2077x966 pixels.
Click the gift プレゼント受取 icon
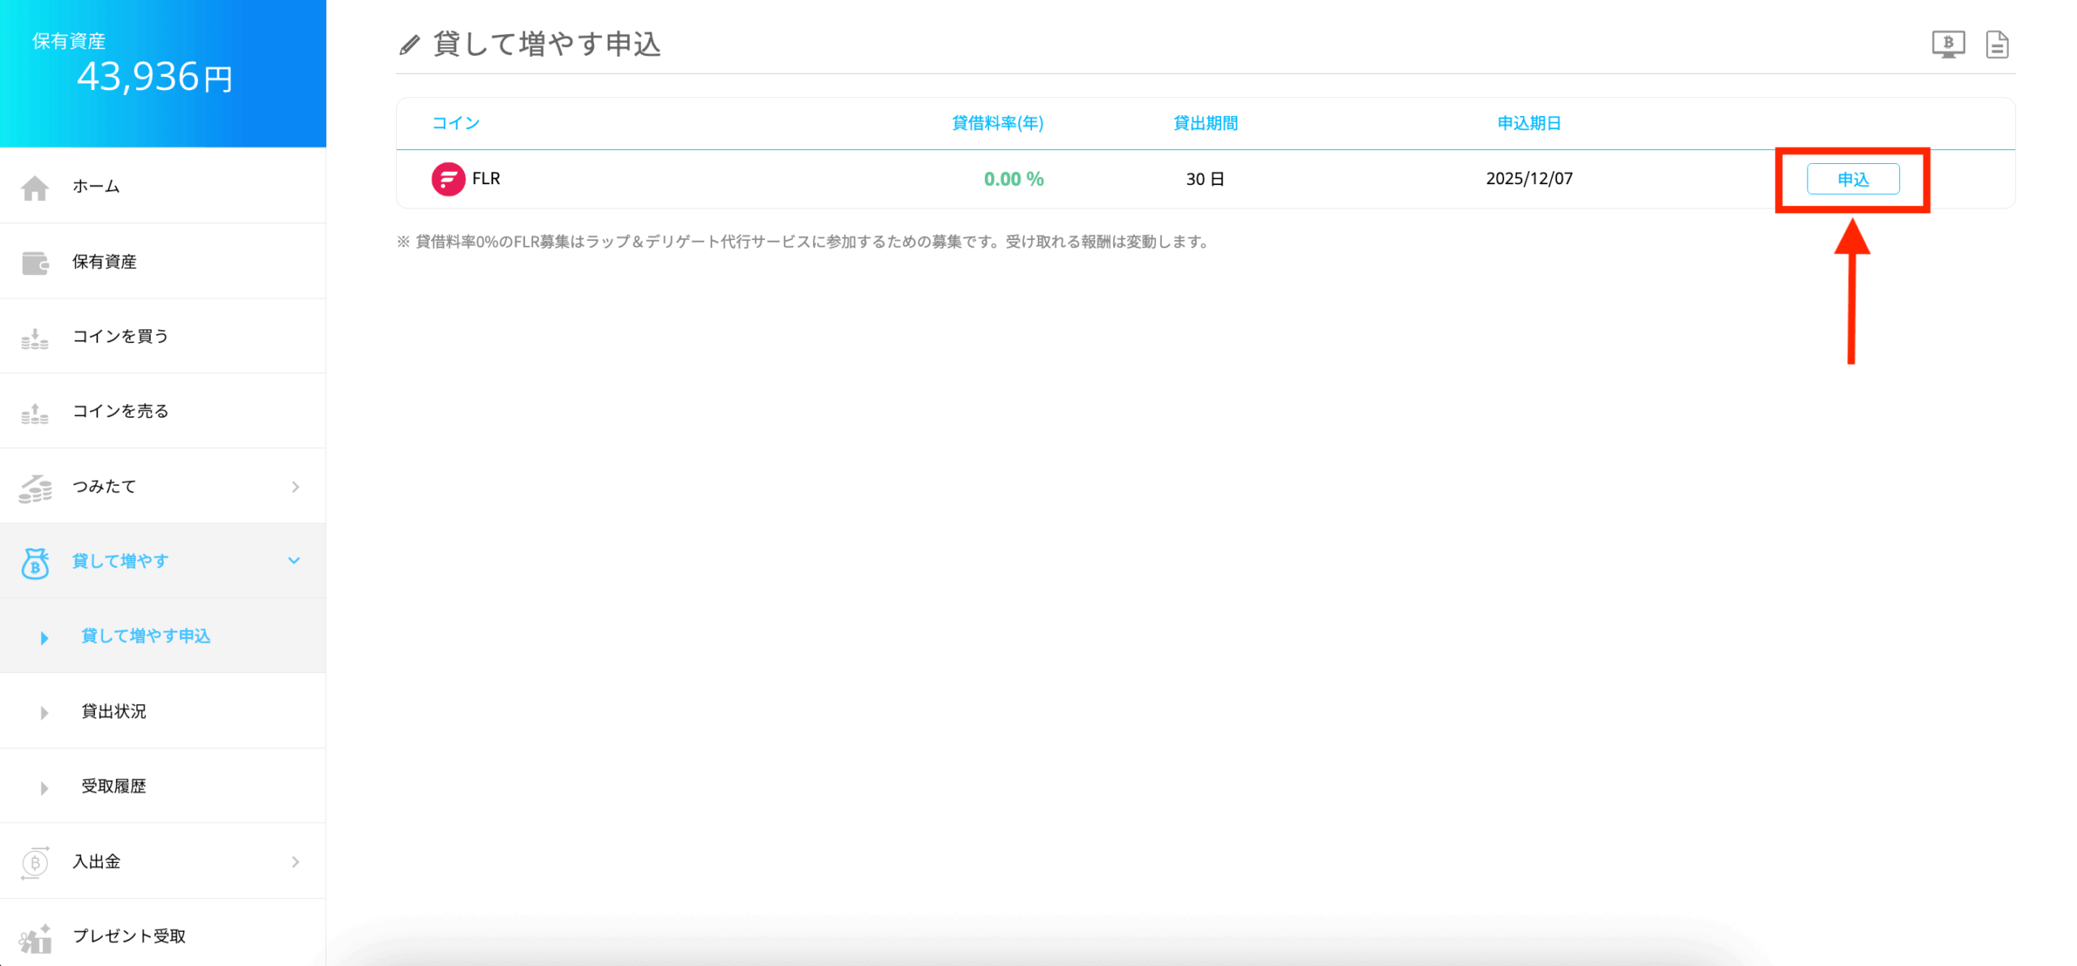click(35, 938)
